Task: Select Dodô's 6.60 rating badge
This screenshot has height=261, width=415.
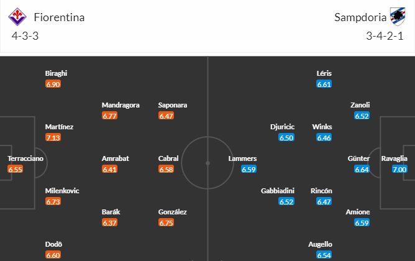Action: click(x=53, y=255)
